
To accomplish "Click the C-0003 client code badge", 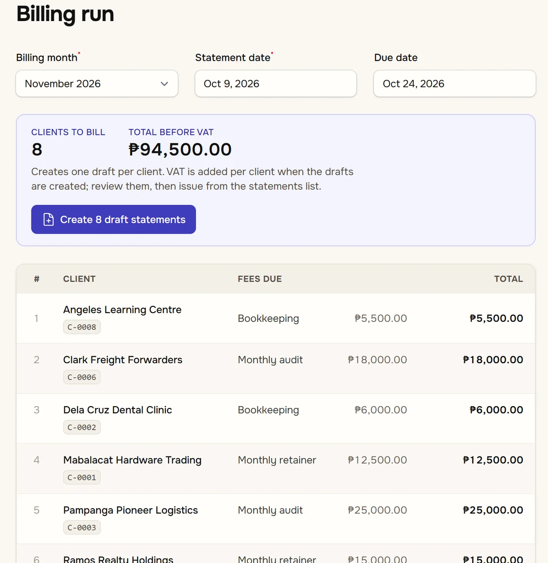I will (82, 527).
